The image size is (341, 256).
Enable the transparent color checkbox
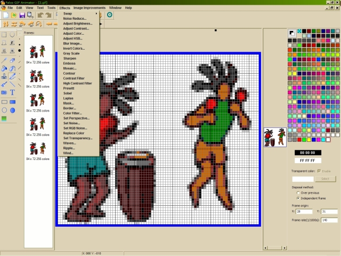pyautogui.click(x=319, y=171)
